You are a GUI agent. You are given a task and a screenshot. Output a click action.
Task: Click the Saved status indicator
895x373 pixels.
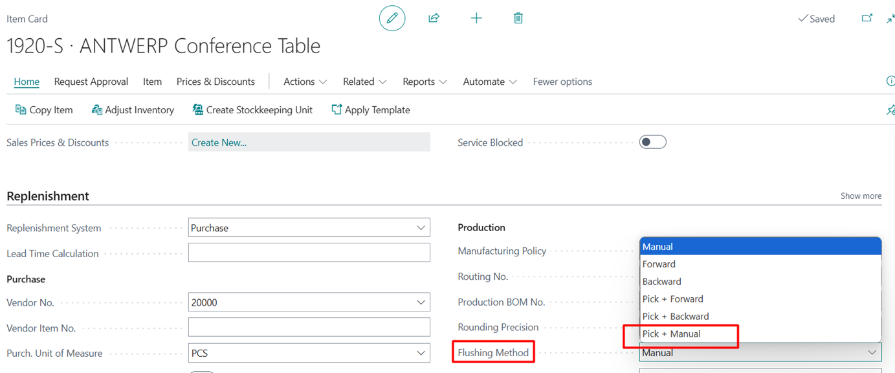pos(816,19)
